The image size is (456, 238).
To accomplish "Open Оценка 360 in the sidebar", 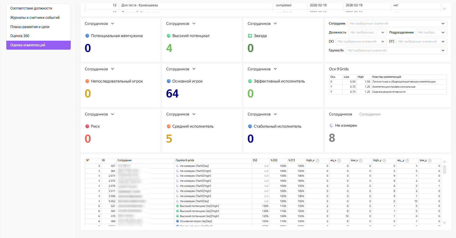I will [20, 36].
